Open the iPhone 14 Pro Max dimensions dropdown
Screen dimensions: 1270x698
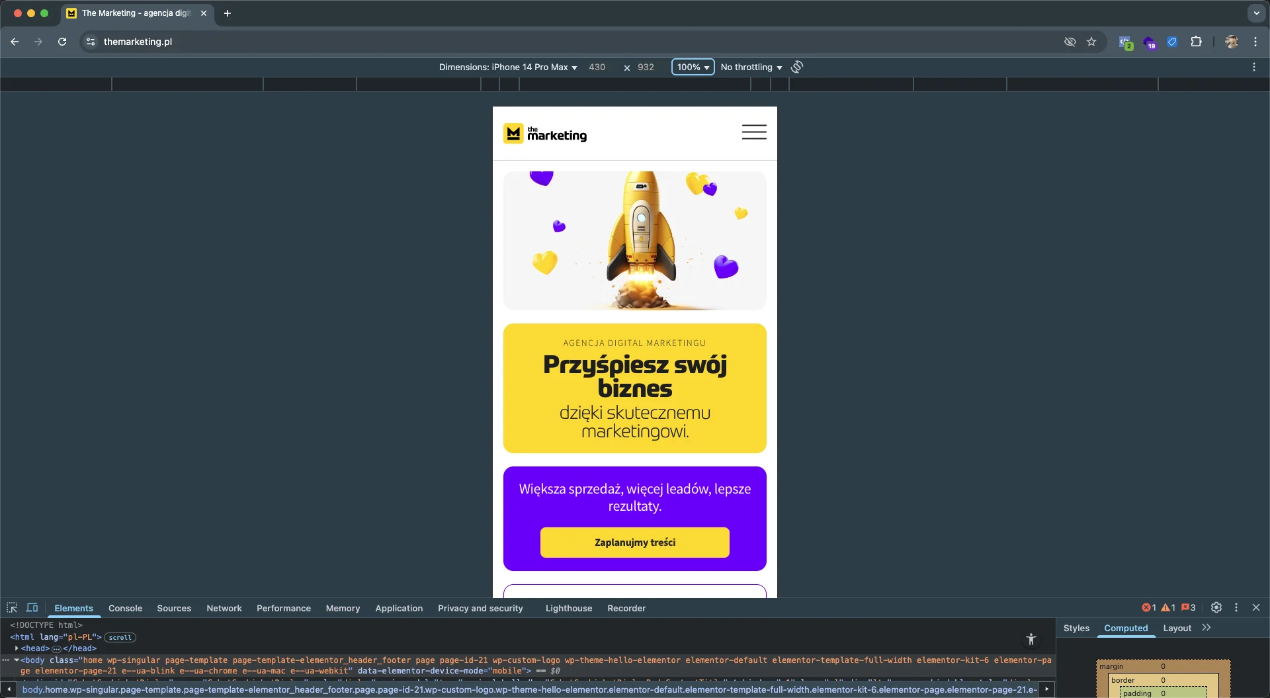[x=507, y=67]
